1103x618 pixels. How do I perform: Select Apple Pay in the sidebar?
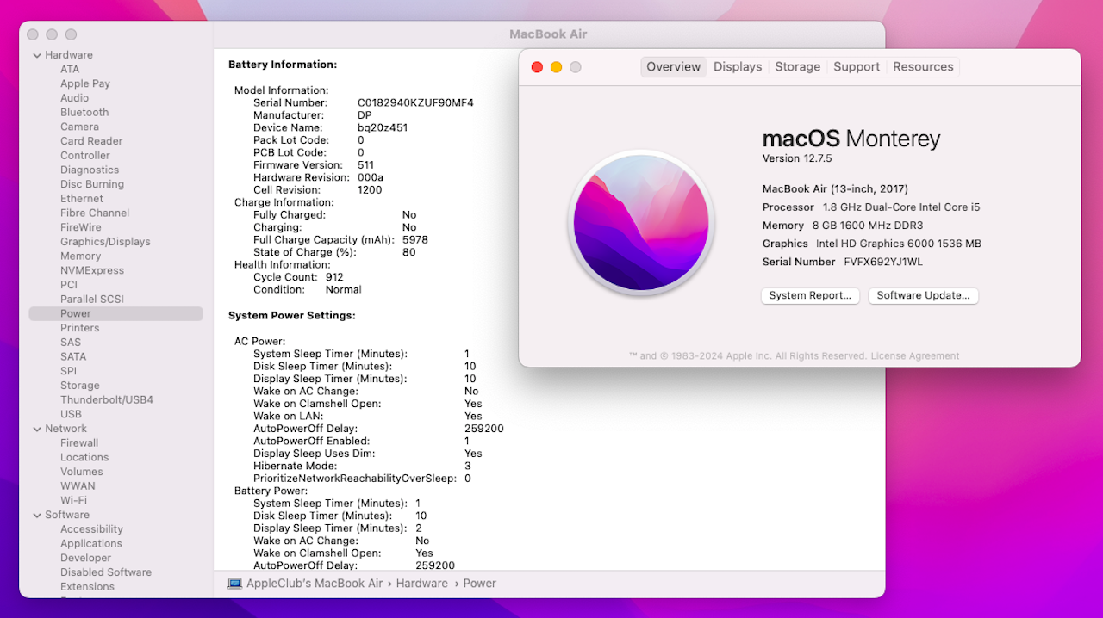coord(85,83)
